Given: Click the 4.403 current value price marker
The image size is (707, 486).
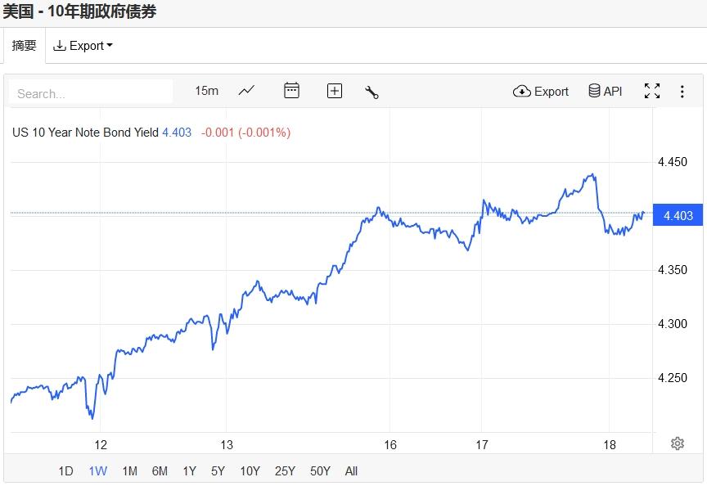Looking at the screenshot, I should 678,215.
